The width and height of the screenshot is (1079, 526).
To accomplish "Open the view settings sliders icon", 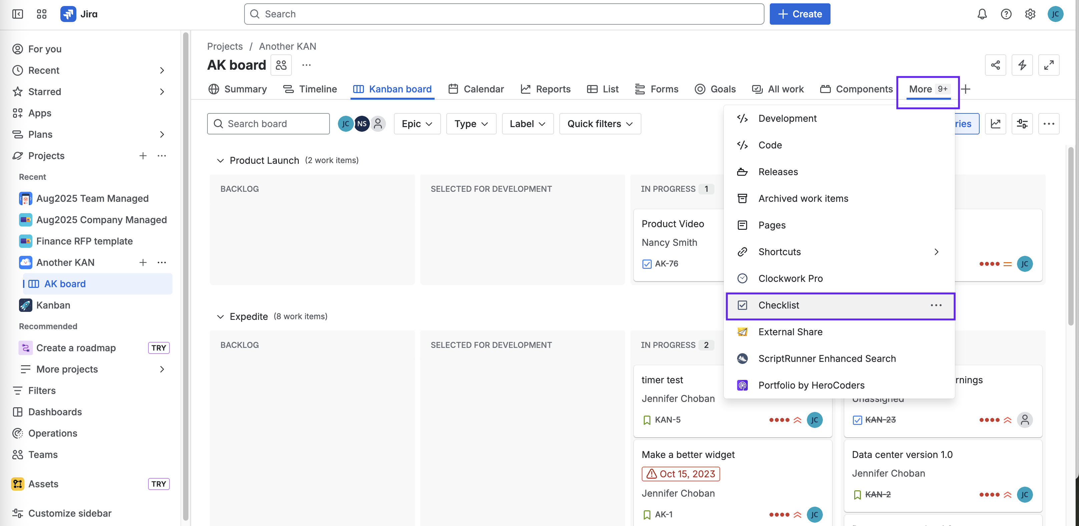I will (x=1022, y=123).
